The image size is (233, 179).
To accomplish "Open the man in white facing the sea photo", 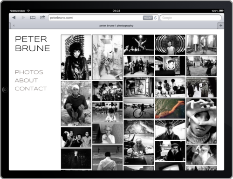I will pyautogui.click(x=107, y=158).
